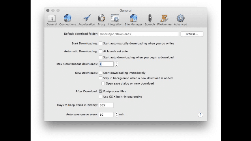251x141 pixels.
Task: Open the Proxy preferences pane
Action: coord(101,20)
